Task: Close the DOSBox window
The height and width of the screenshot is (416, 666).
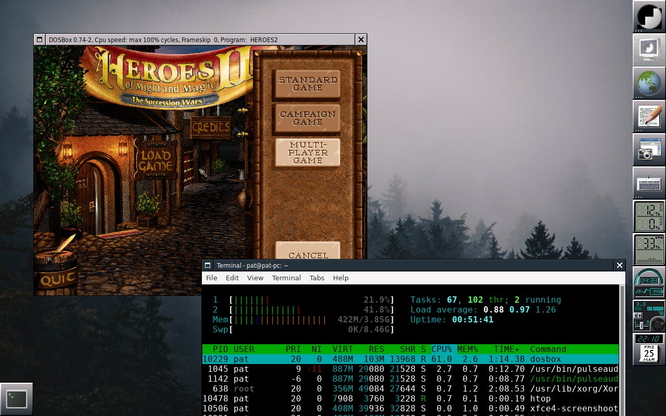Action: point(361,40)
